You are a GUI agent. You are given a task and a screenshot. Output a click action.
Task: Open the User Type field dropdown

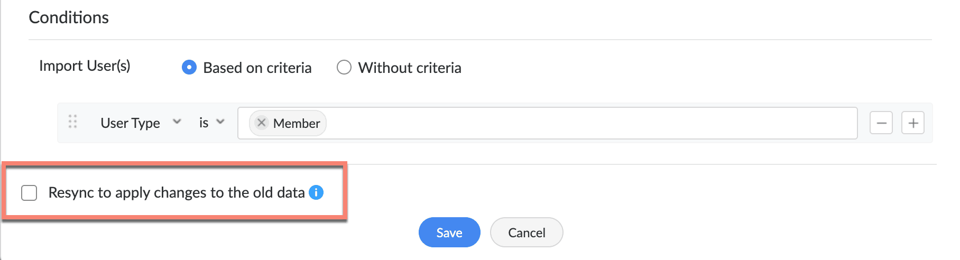131,123
